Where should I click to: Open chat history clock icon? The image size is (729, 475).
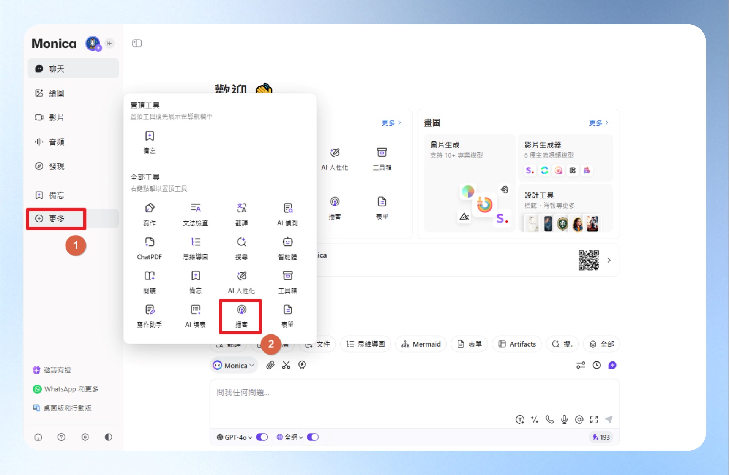pyautogui.click(x=596, y=365)
